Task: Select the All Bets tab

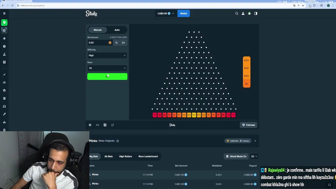Action: coord(108,156)
